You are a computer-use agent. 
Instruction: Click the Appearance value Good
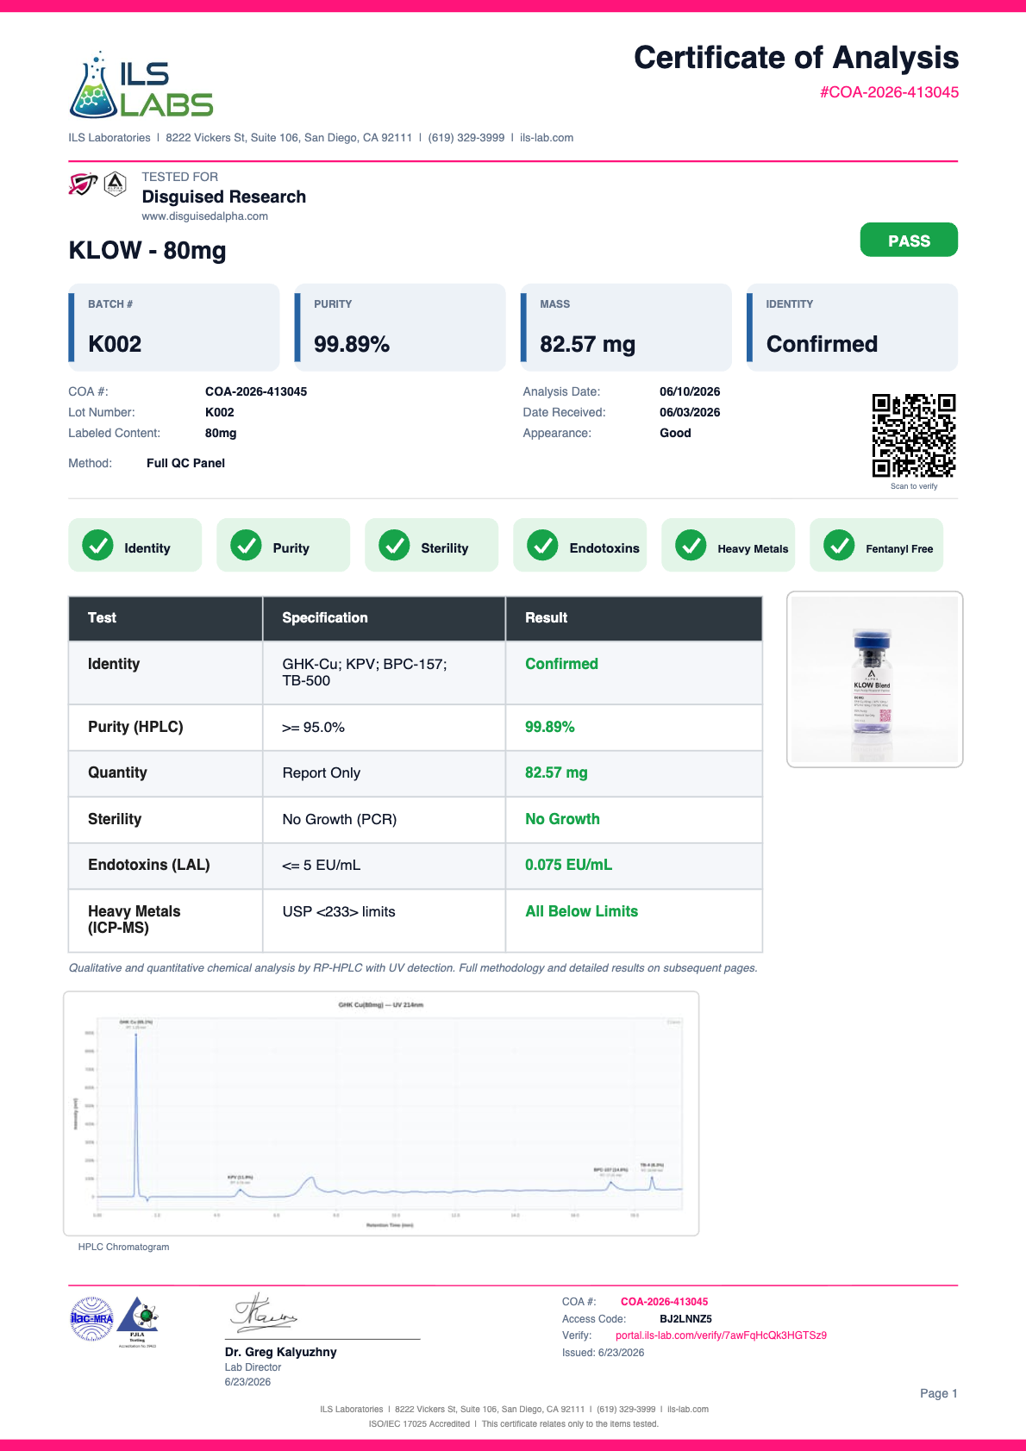coord(675,433)
